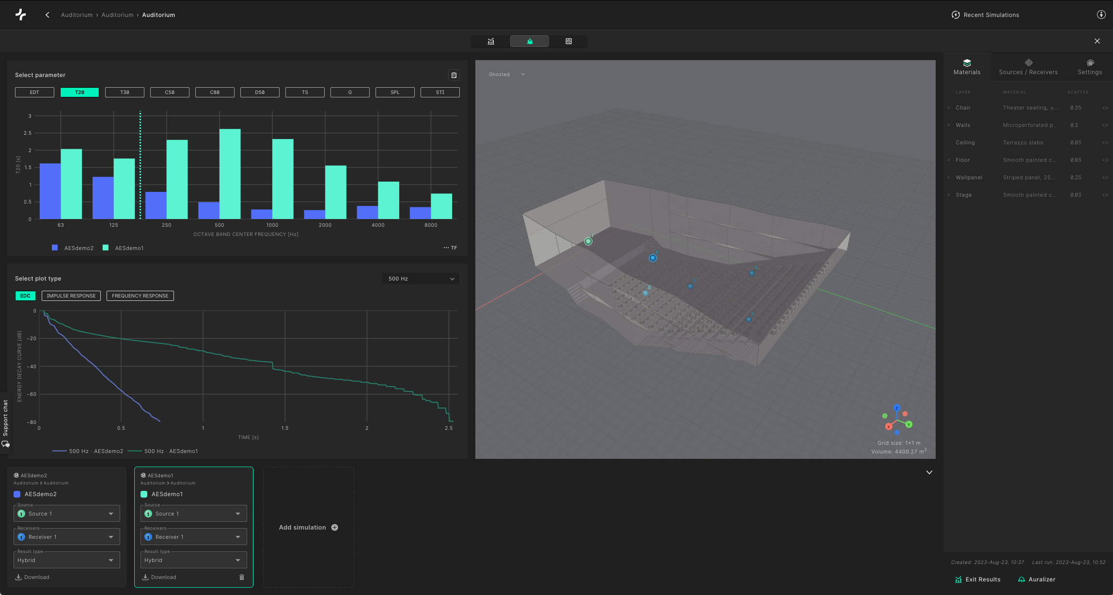
Task: Toggle visibility eye for Chair layer
Action: pyautogui.click(x=1105, y=108)
